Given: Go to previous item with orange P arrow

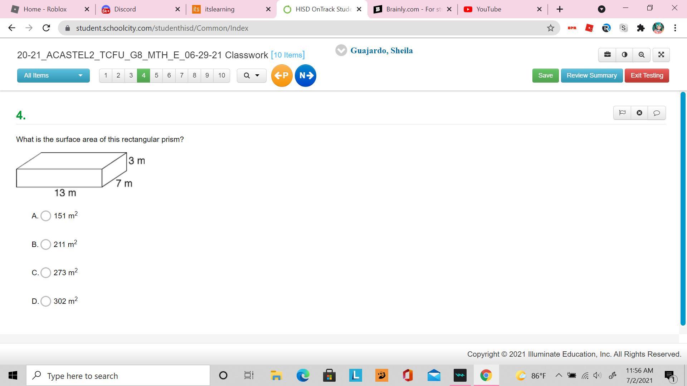Looking at the screenshot, I should pos(282,75).
